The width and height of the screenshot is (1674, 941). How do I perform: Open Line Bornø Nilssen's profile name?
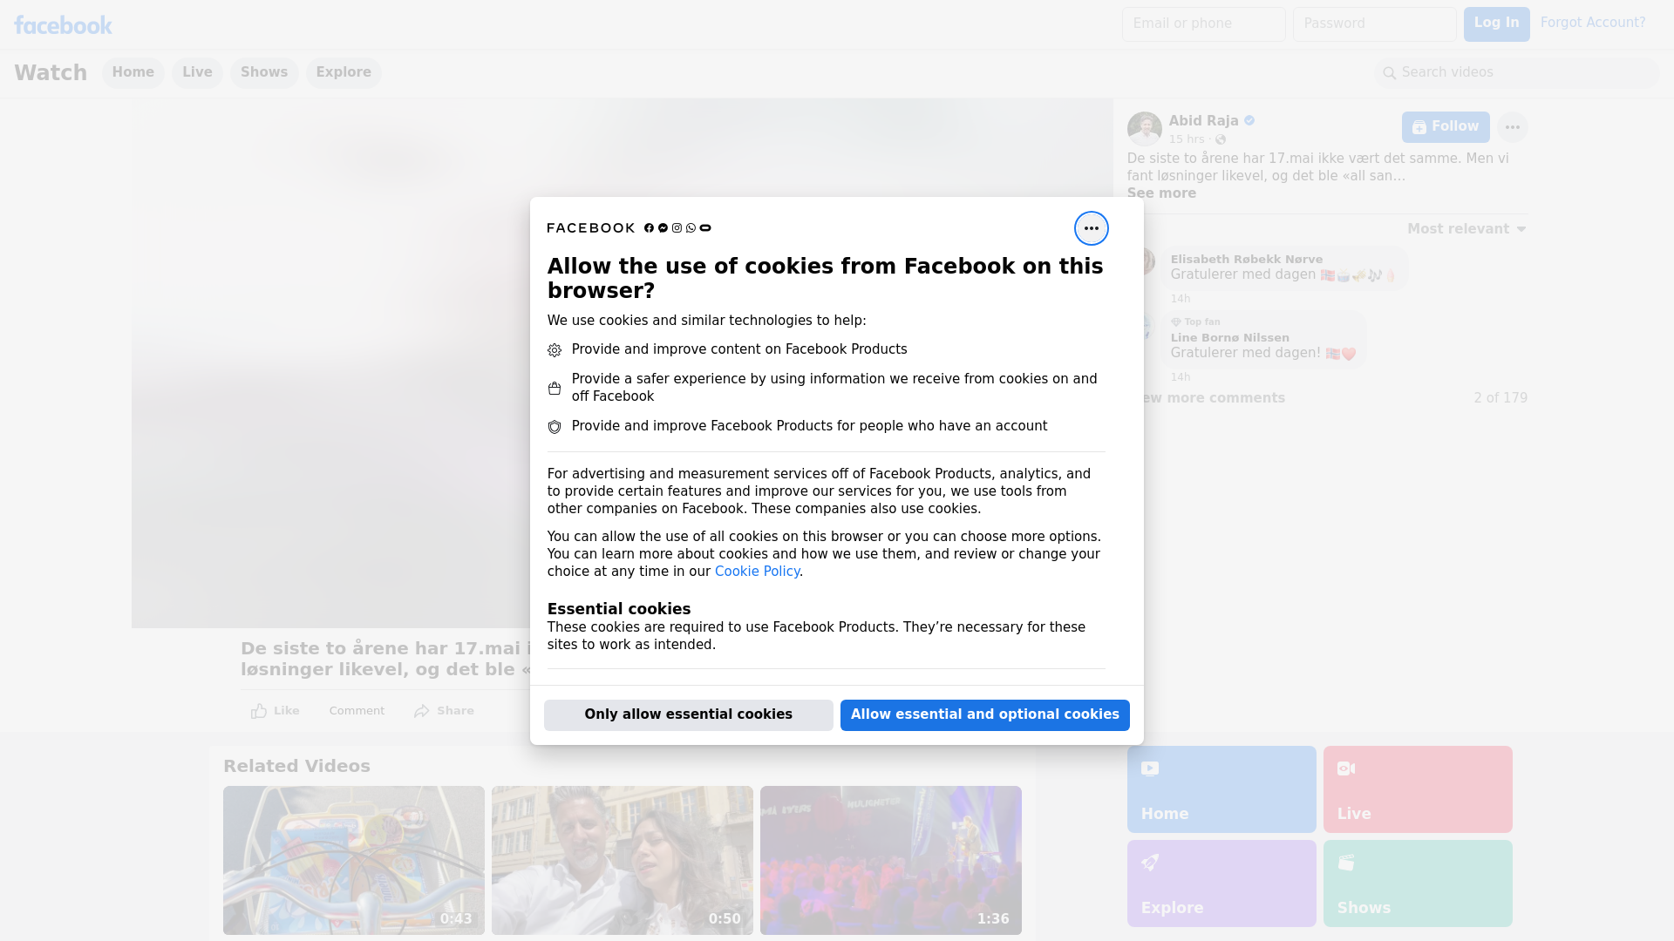(1229, 338)
